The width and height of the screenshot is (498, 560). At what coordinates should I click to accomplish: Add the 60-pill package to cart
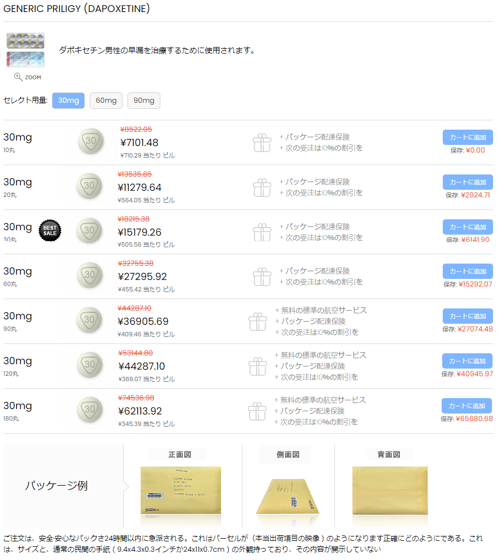point(467,271)
